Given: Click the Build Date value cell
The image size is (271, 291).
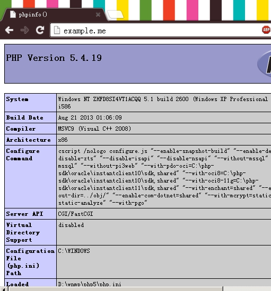Looking at the screenshot, I should pyautogui.click(x=164, y=117).
